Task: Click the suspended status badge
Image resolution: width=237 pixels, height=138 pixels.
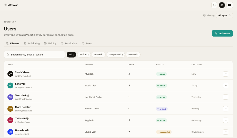Action: [164, 132]
